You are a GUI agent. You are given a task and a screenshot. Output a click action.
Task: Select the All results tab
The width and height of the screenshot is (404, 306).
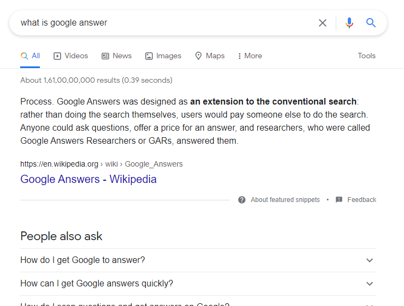point(30,56)
